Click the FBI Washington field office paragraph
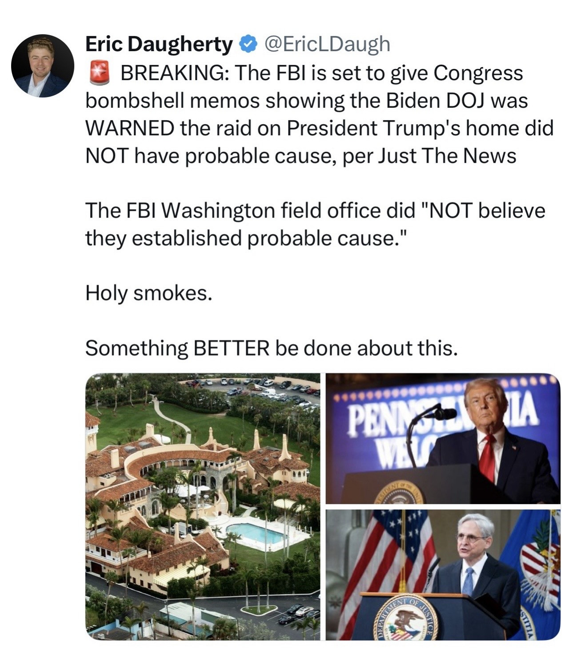 tap(315, 224)
